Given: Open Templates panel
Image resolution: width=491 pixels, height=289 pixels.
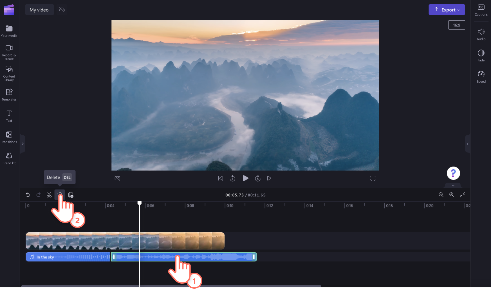Looking at the screenshot, I should 9,95.
